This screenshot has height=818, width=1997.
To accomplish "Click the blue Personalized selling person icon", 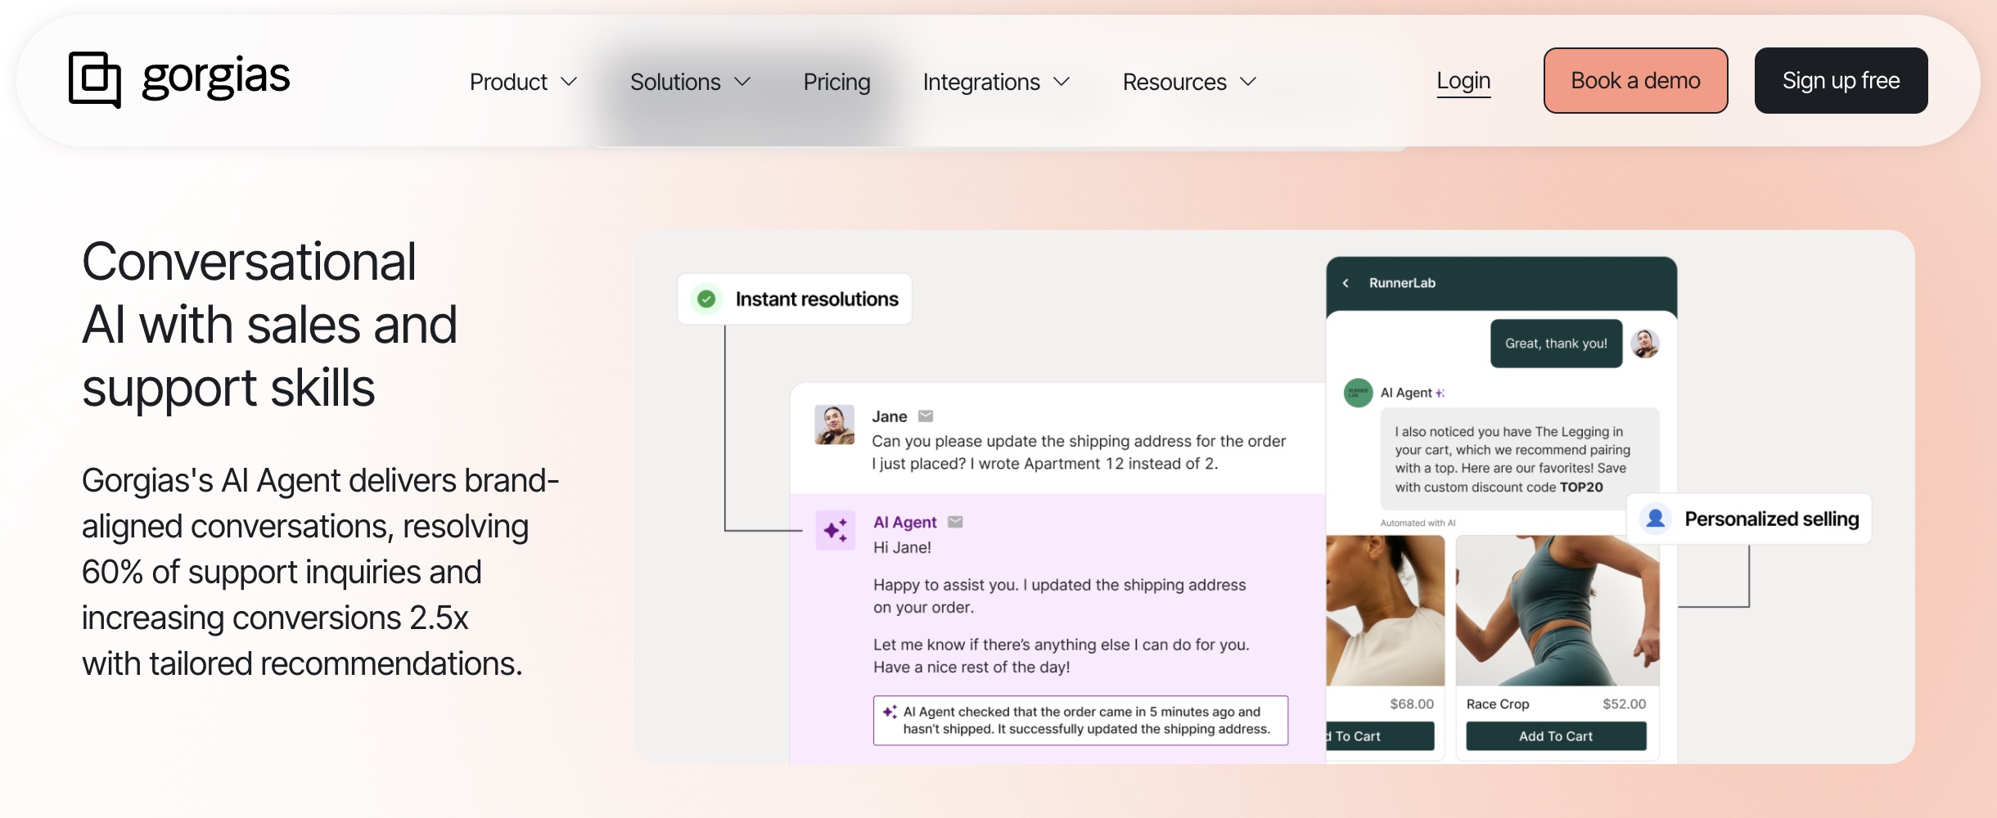I will coord(1655,519).
